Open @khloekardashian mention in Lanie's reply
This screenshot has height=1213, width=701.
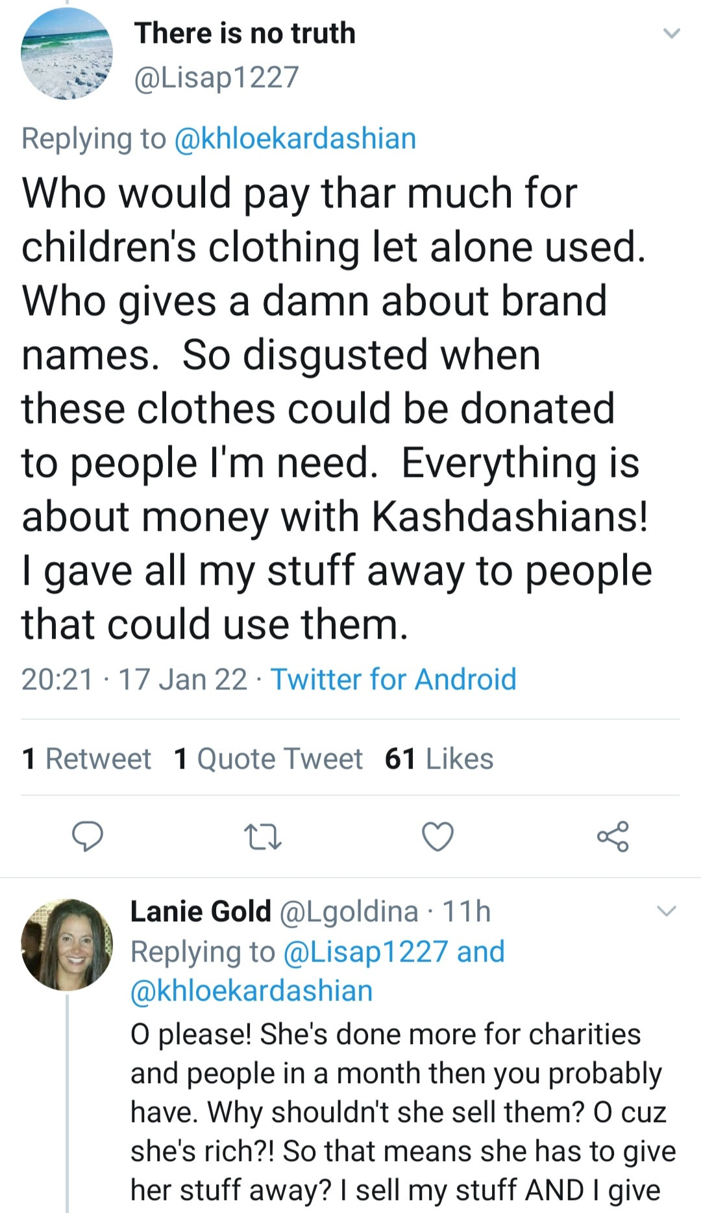point(252,991)
